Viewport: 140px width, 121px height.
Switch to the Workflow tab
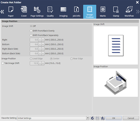(129, 12)
